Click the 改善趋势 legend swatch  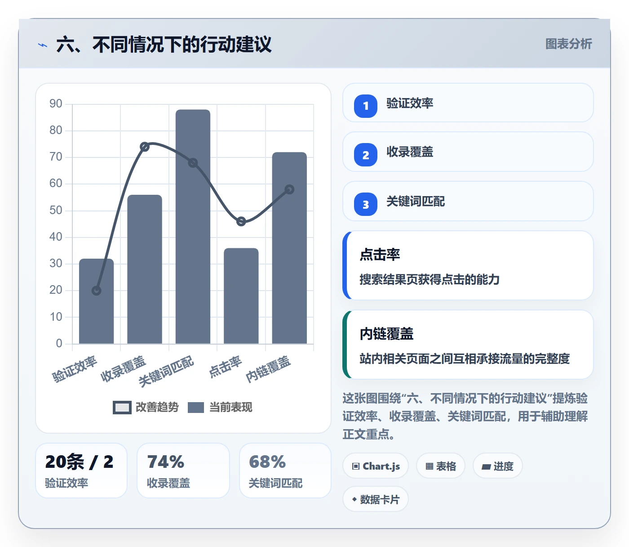tap(122, 408)
